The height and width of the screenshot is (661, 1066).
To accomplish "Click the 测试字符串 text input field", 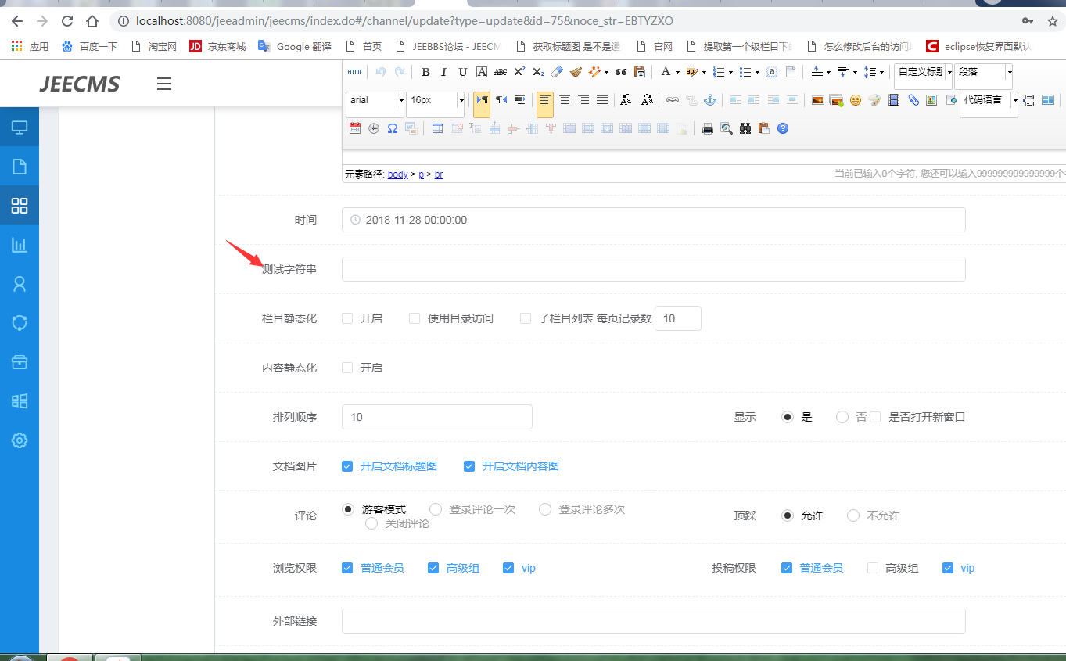I will tap(653, 269).
